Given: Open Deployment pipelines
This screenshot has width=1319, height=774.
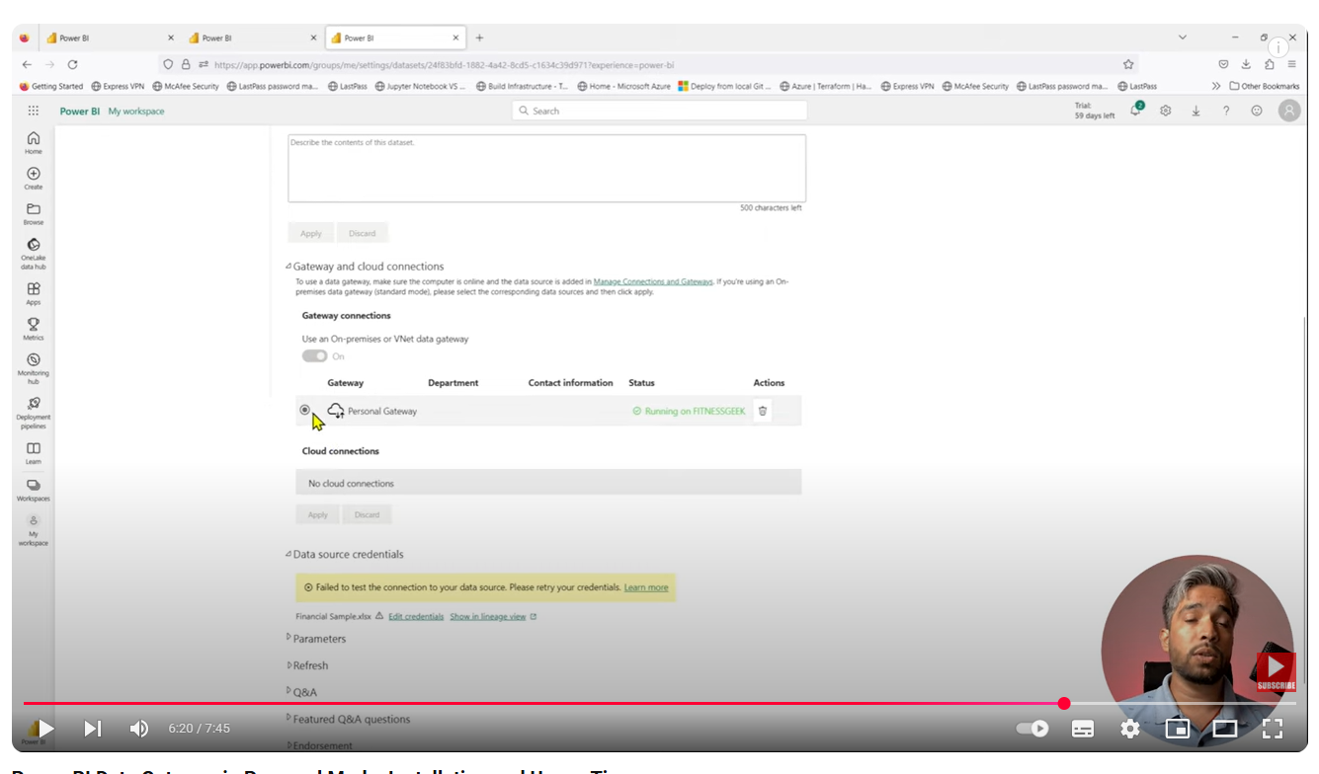Looking at the screenshot, I should click(34, 413).
